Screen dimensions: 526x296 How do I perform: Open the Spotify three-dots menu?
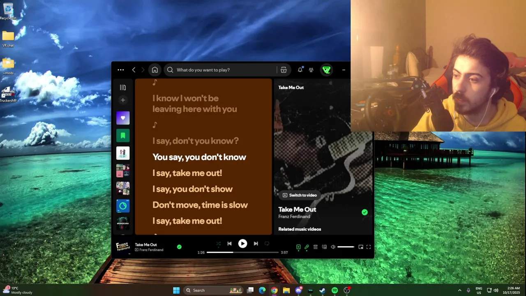click(x=120, y=70)
